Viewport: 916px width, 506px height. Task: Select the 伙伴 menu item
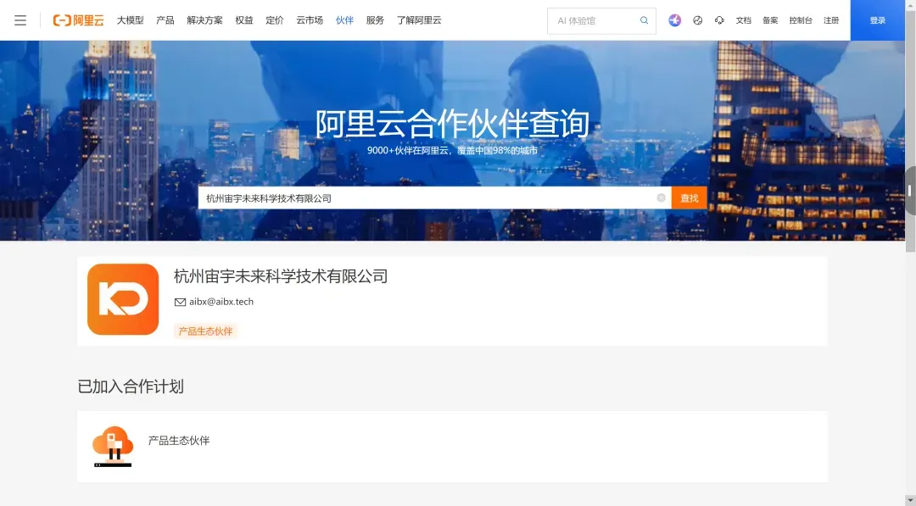pyautogui.click(x=344, y=20)
